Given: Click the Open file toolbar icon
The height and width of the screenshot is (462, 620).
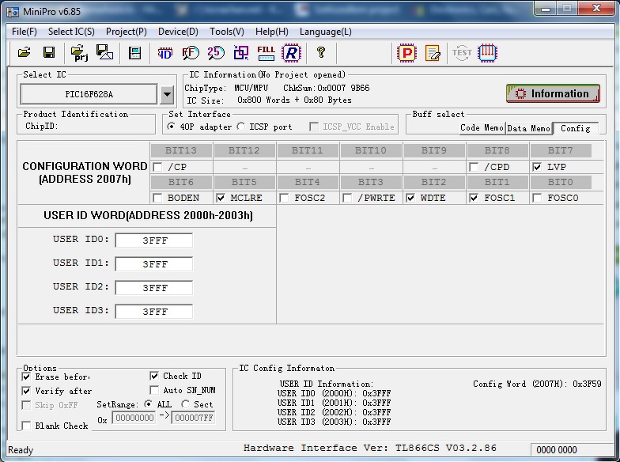Looking at the screenshot, I should click(24, 52).
